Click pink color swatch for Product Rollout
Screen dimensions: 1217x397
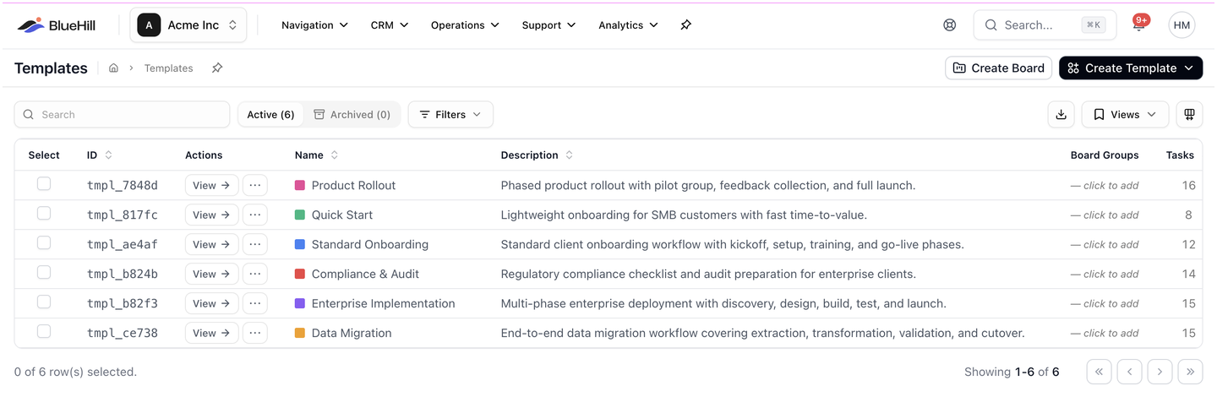300,186
